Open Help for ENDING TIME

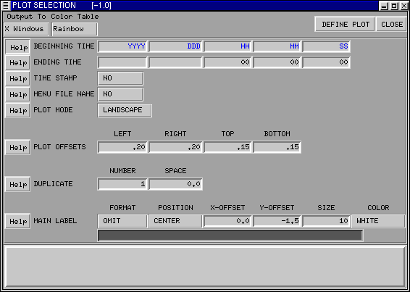click(18, 63)
